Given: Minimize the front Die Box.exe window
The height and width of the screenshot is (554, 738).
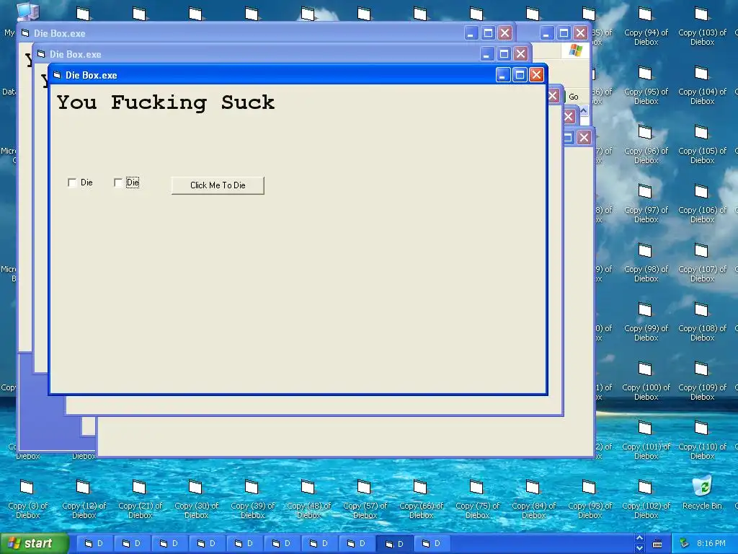Looking at the screenshot, I should point(502,75).
